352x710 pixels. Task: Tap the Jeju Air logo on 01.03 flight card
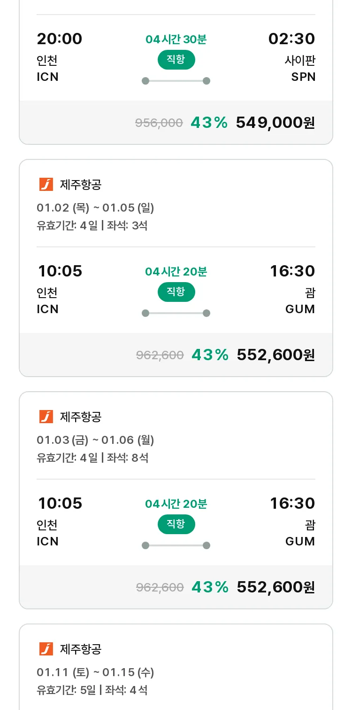(46, 417)
